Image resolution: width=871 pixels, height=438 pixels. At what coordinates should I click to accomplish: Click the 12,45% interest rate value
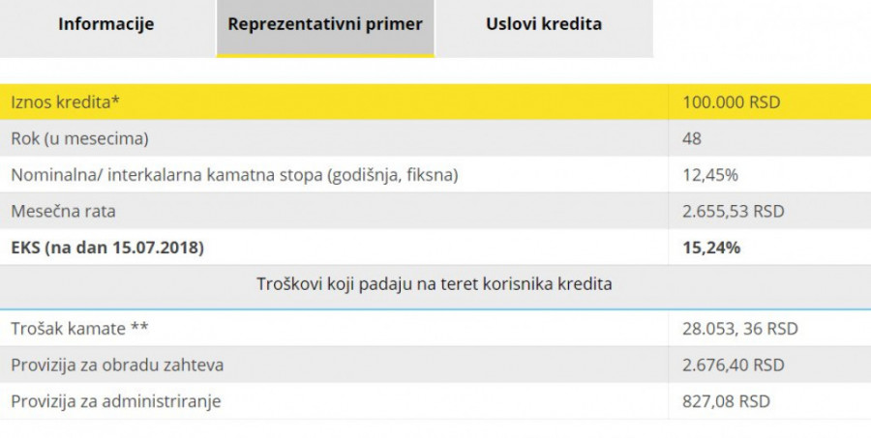click(x=710, y=175)
